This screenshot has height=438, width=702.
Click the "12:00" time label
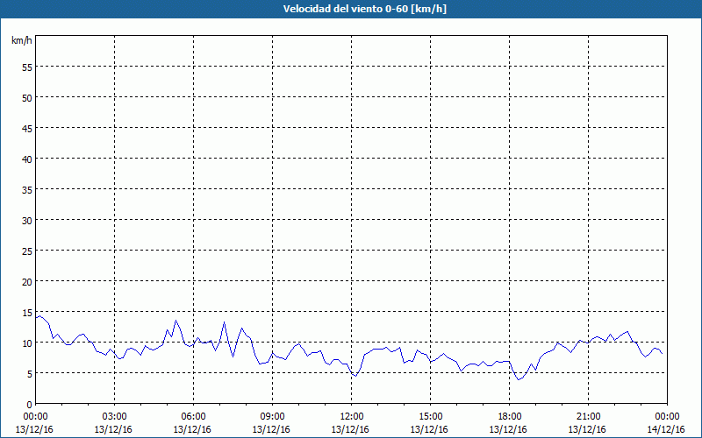352,417
